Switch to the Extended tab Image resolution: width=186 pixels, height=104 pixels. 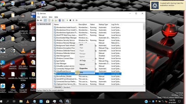click(x=58, y=87)
